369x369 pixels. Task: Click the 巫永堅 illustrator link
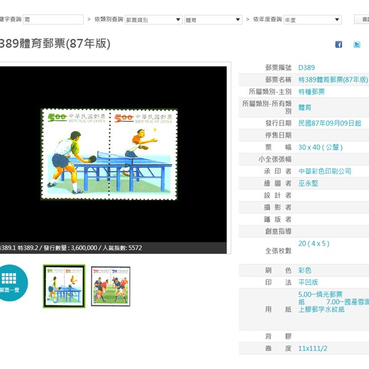[x=308, y=183]
